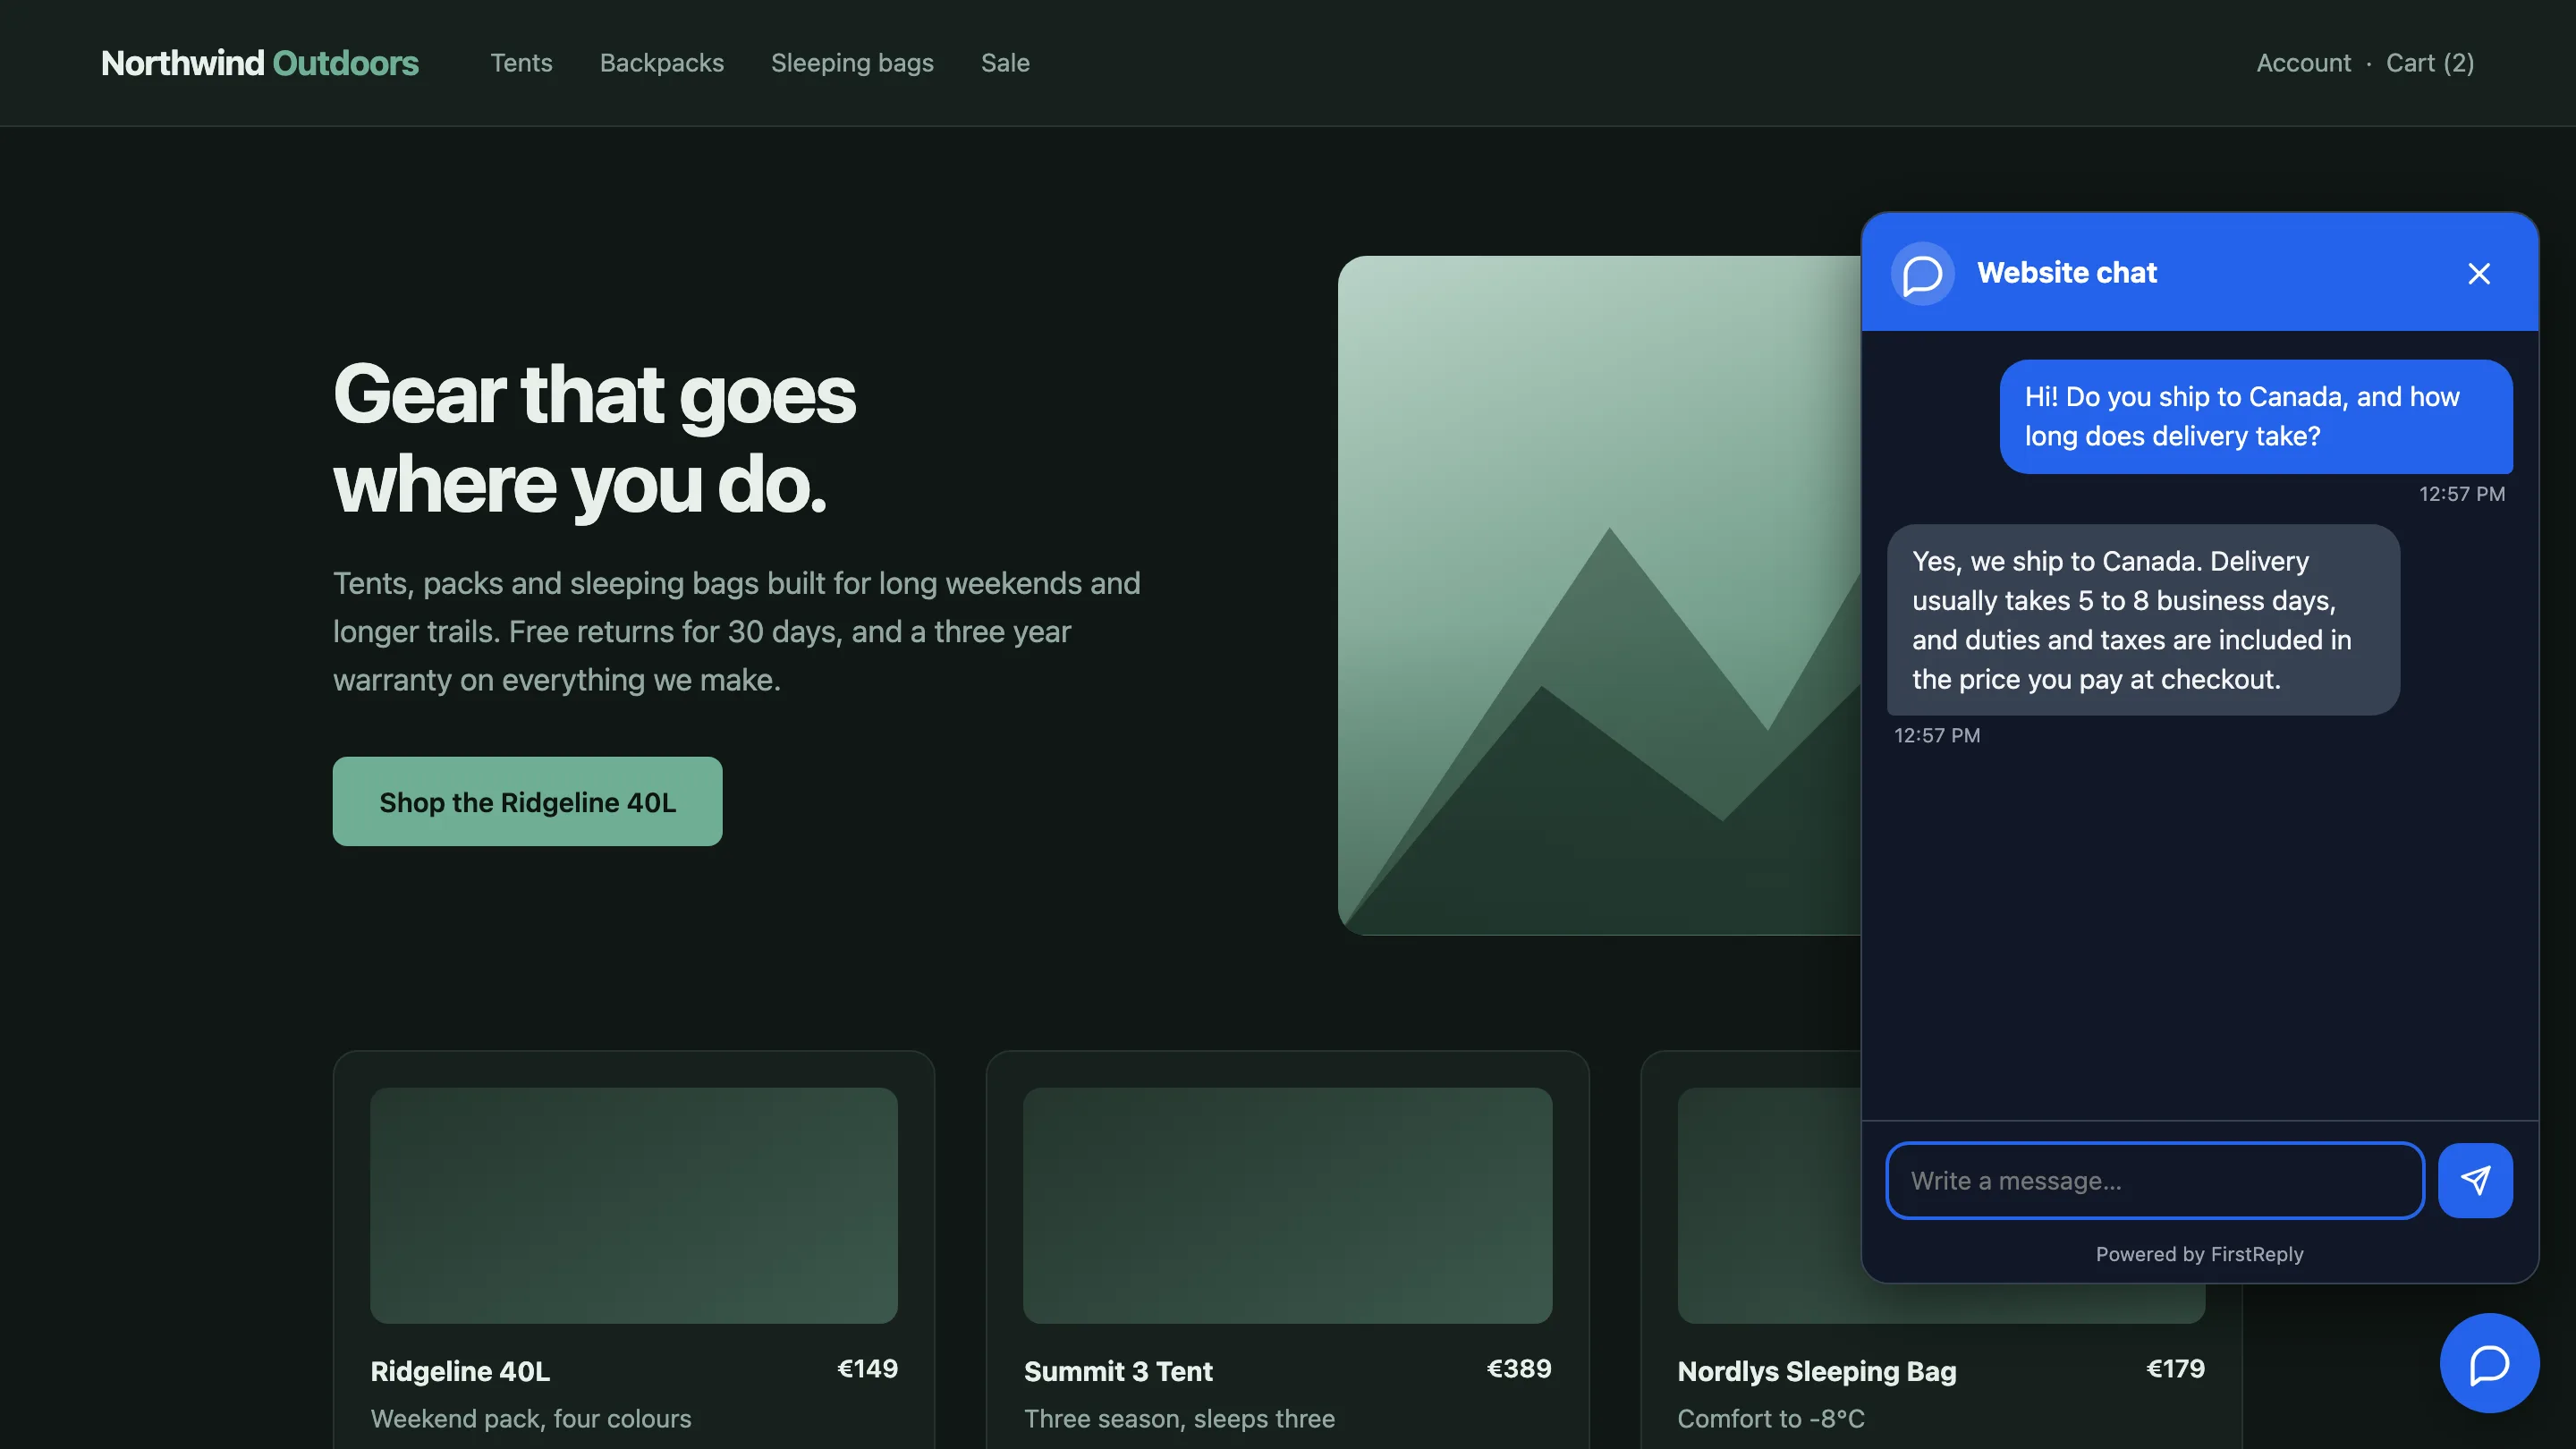Toggle the floating chat launcher button
The width and height of the screenshot is (2576, 1449).
[2489, 1363]
